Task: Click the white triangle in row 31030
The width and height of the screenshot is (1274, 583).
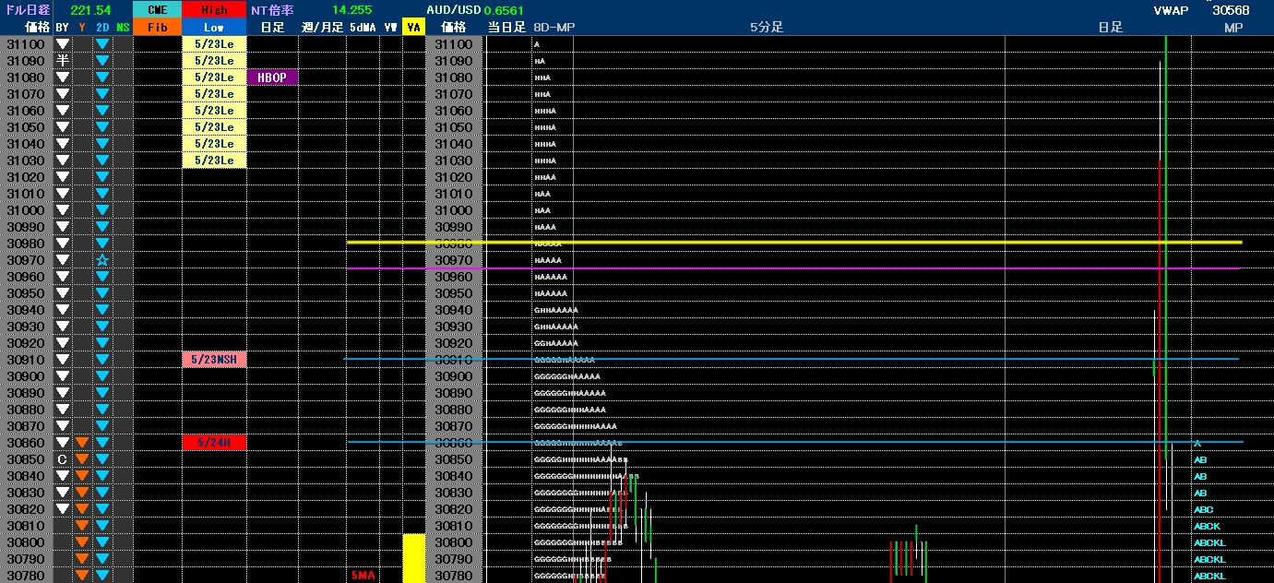Action: tap(63, 161)
